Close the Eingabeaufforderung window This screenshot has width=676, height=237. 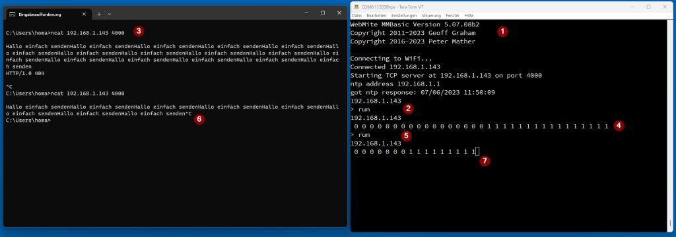click(x=339, y=13)
